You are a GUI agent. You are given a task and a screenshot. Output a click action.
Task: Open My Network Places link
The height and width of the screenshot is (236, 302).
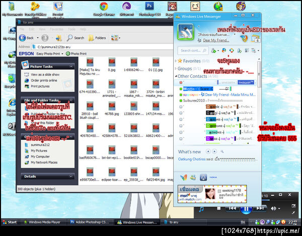pyautogui.click(x=44, y=163)
